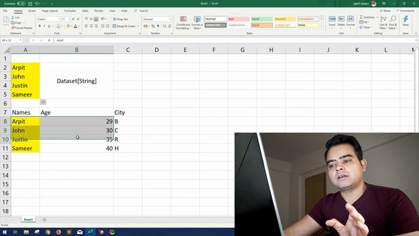
Task: Click the Bottom Align icon
Action: [96, 19]
